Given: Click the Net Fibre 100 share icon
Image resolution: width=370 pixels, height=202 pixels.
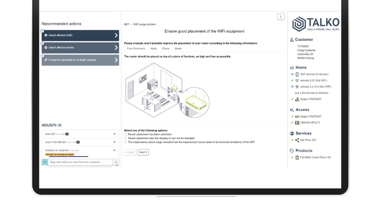Looking at the screenshot, I should tap(297, 140).
